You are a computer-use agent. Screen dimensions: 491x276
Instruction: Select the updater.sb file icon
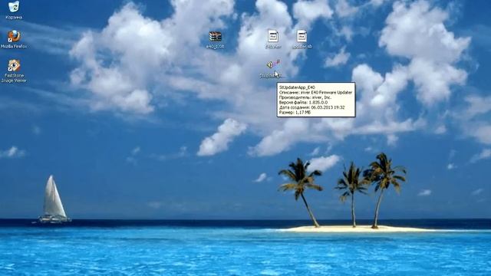pos(302,36)
